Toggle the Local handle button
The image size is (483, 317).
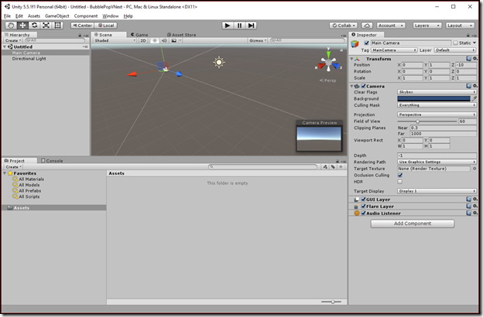(106, 26)
